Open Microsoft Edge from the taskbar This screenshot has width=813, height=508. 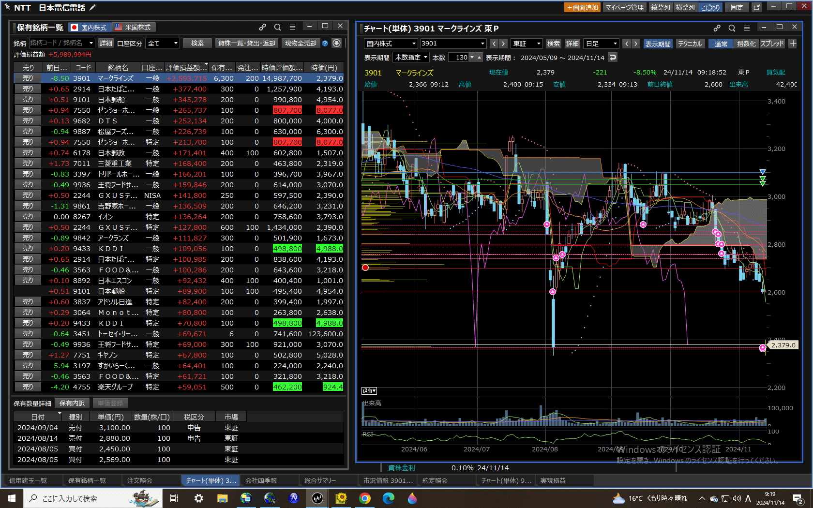click(389, 498)
